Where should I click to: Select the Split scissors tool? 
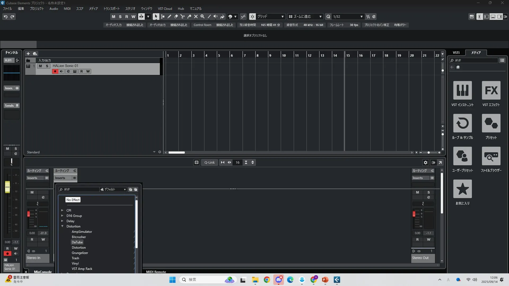[182, 16]
